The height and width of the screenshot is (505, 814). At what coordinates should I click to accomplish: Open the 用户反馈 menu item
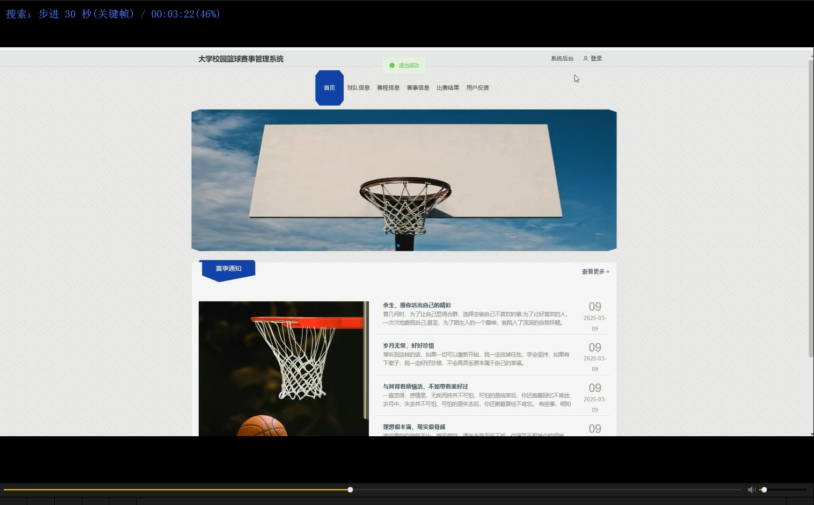coord(477,88)
